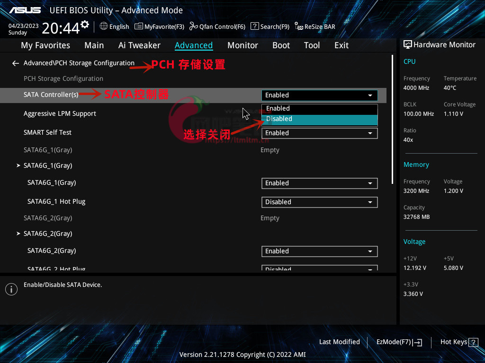This screenshot has height=363, width=485.
Task: Click the BCLK 100.00 MHz value
Action: pos(419,114)
